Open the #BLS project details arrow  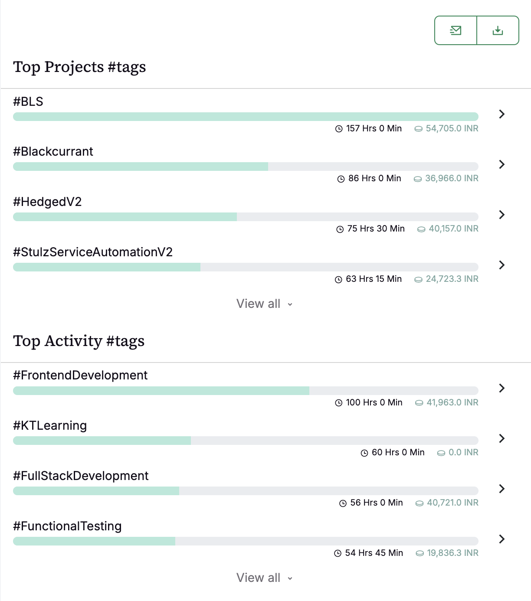point(501,114)
